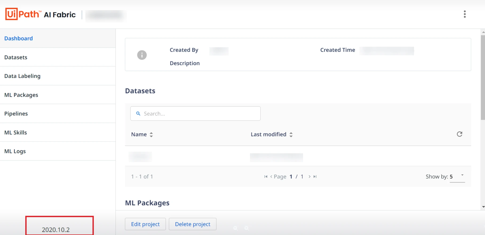Screen dimensions: 485x235
Task: Click the UiPath AI Fabric logo
Action: point(41,14)
